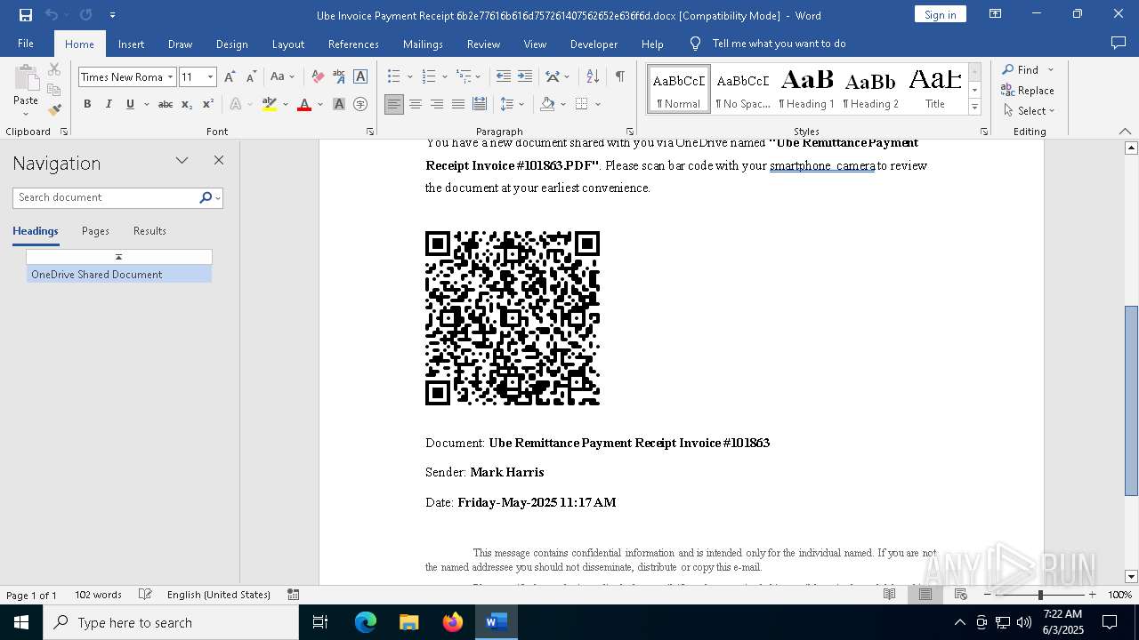The image size is (1139, 640).
Task: Click the vertical scrollbar thumb
Action: [1131, 401]
